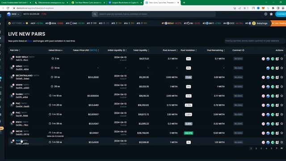The height and width of the screenshot is (161, 286).
Task: Open a new browser tab
Action: point(184,3)
